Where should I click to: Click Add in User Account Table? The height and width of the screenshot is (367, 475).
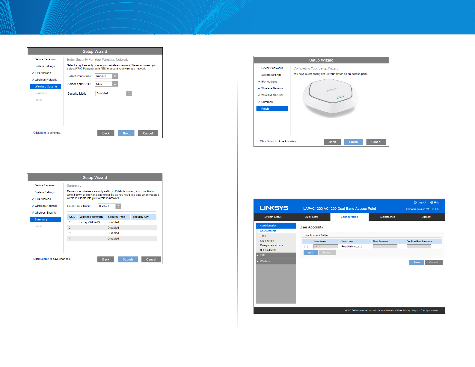click(x=310, y=253)
